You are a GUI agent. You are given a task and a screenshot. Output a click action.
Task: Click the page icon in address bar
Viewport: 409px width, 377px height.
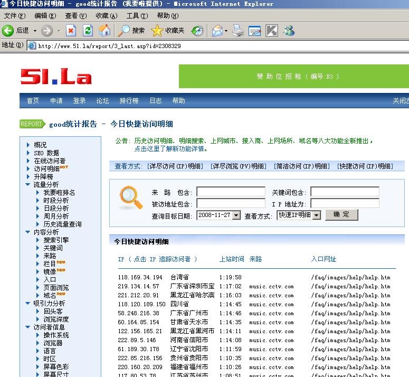click(x=32, y=45)
